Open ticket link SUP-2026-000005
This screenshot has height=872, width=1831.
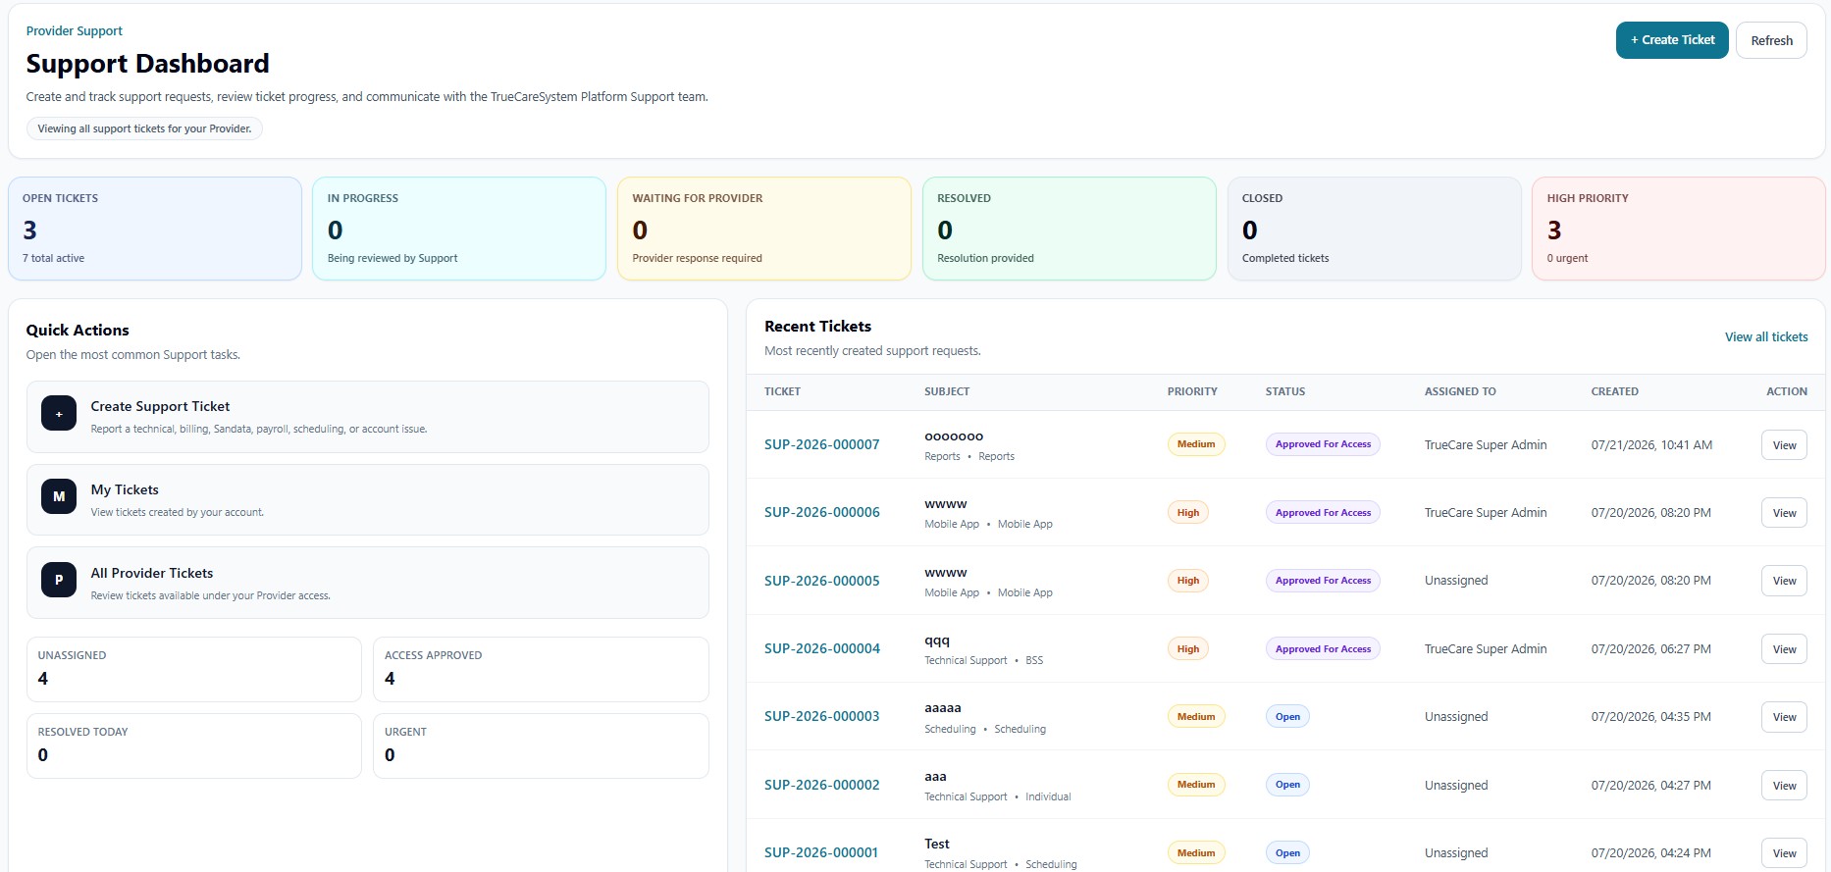[x=821, y=581]
